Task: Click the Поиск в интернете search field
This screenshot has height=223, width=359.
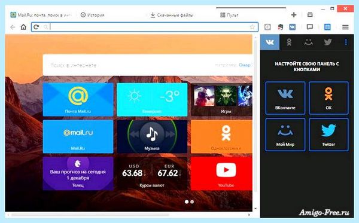Action: pyautogui.click(x=147, y=65)
